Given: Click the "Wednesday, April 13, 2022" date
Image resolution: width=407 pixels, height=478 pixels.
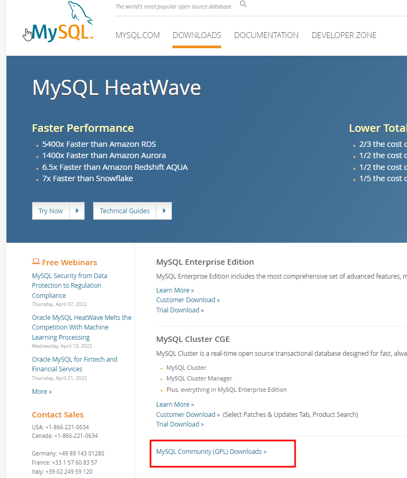Looking at the screenshot, I should 62,346.
